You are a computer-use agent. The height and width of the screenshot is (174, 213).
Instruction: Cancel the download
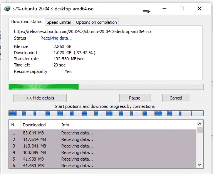tap(176, 98)
